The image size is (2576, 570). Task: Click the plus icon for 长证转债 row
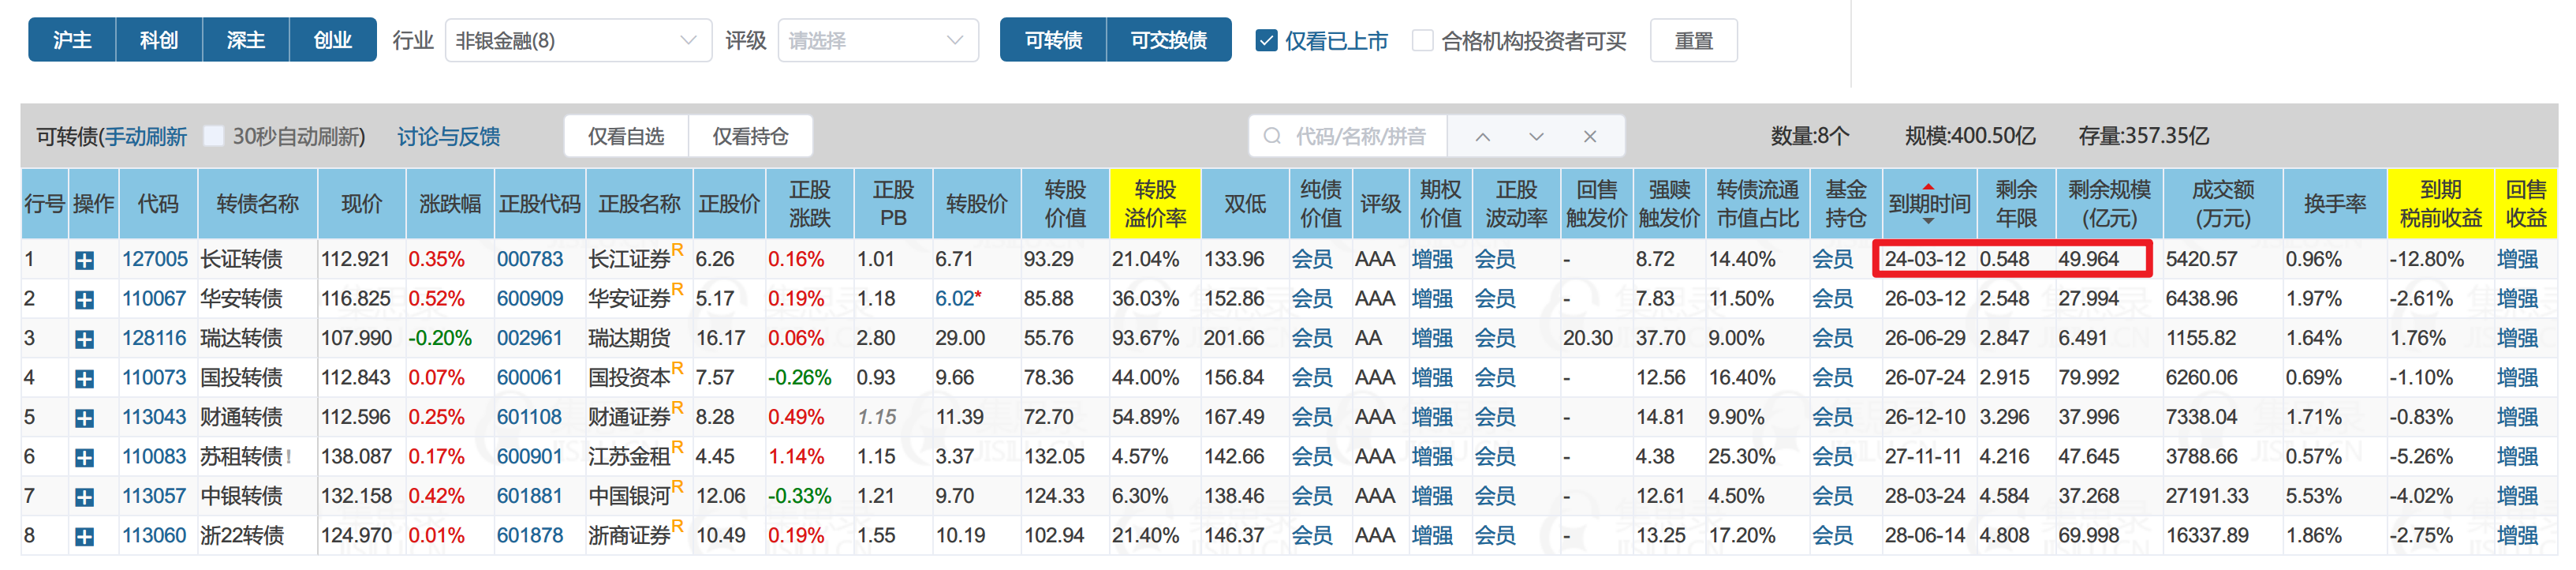[85, 261]
